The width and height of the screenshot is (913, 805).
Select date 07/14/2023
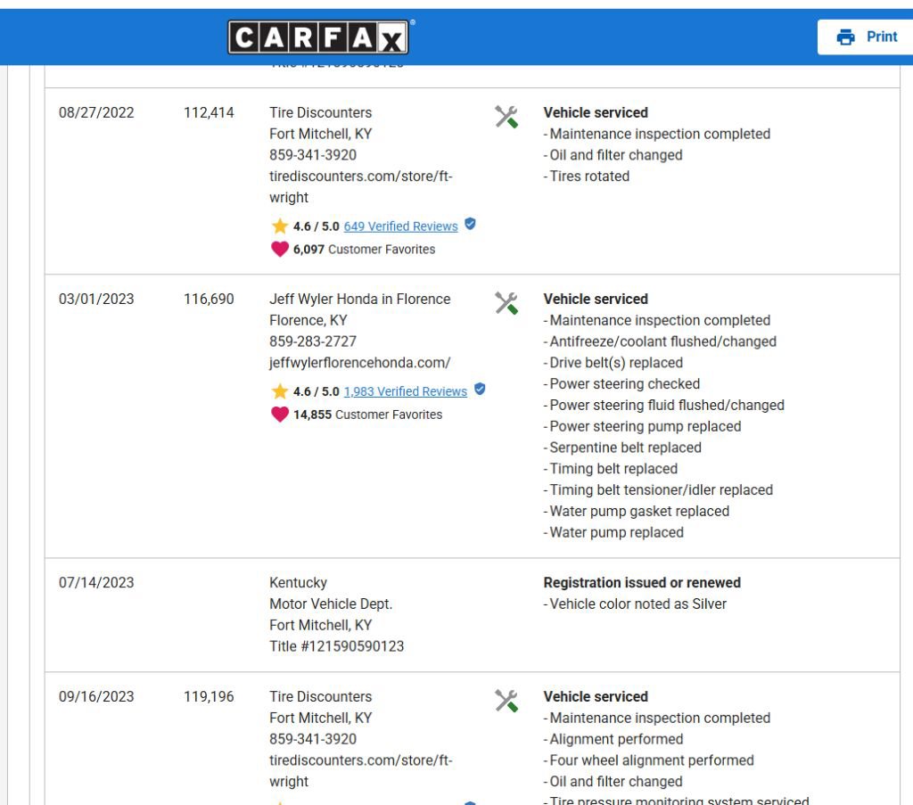click(x=96, y=583)
